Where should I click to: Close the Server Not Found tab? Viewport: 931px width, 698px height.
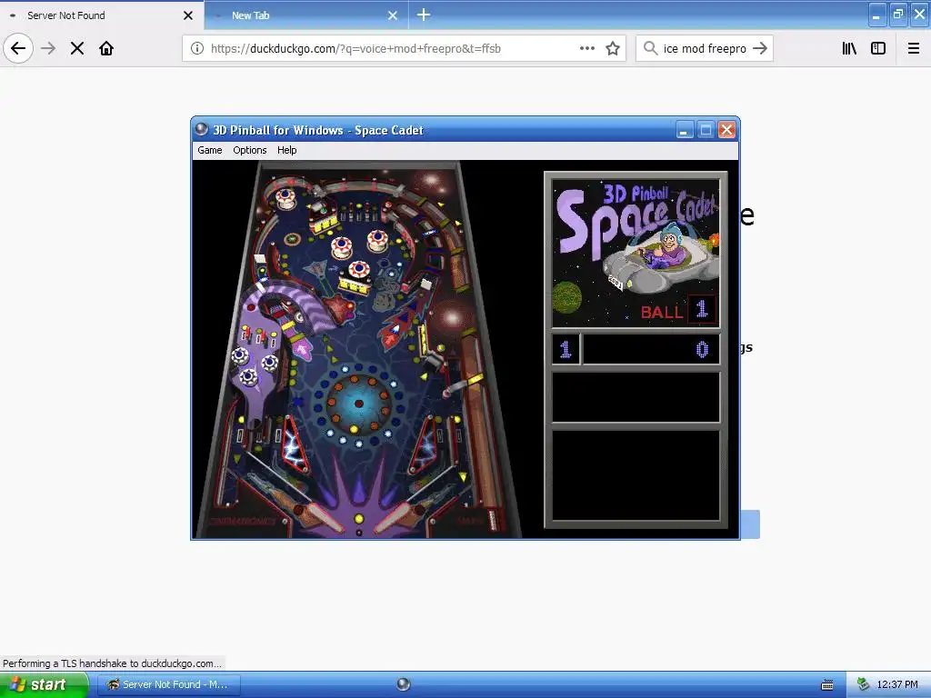click(x=188, y=15)
